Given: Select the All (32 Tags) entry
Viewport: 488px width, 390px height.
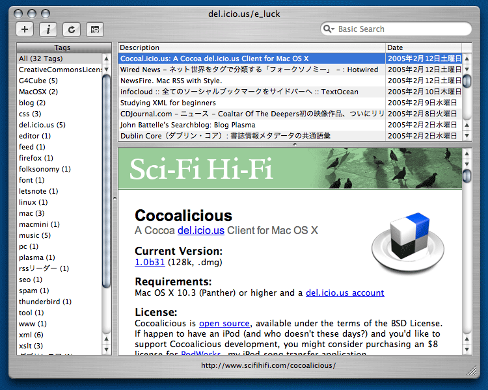Looking at the screenshot, I should click(x=59, y=58).
